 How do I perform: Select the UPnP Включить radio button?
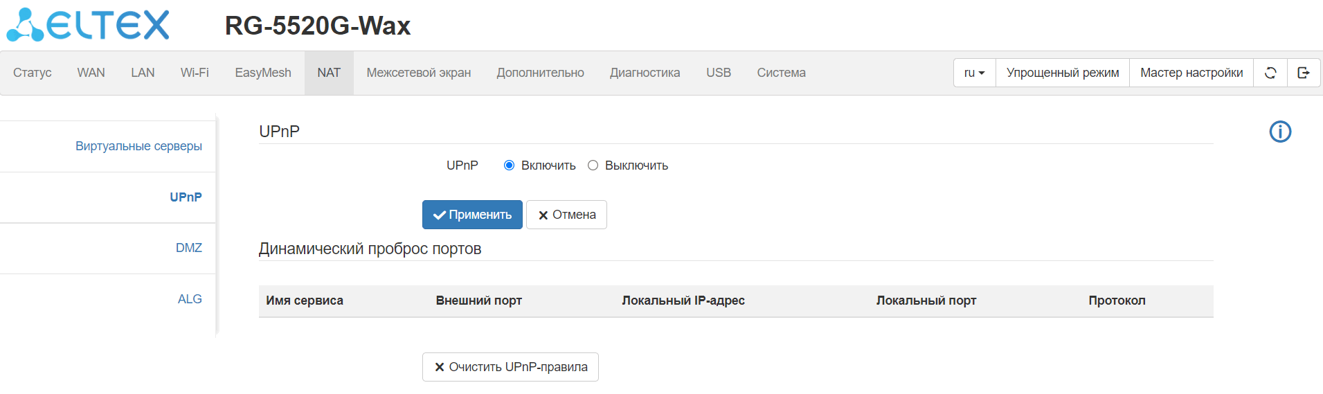click(x=510, y=165)
